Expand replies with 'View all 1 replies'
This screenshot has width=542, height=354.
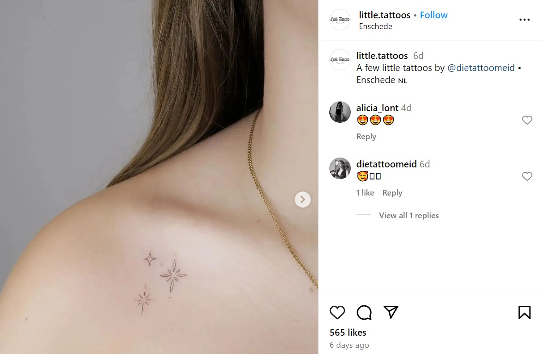pyautogui.click(x=408, y=215)
